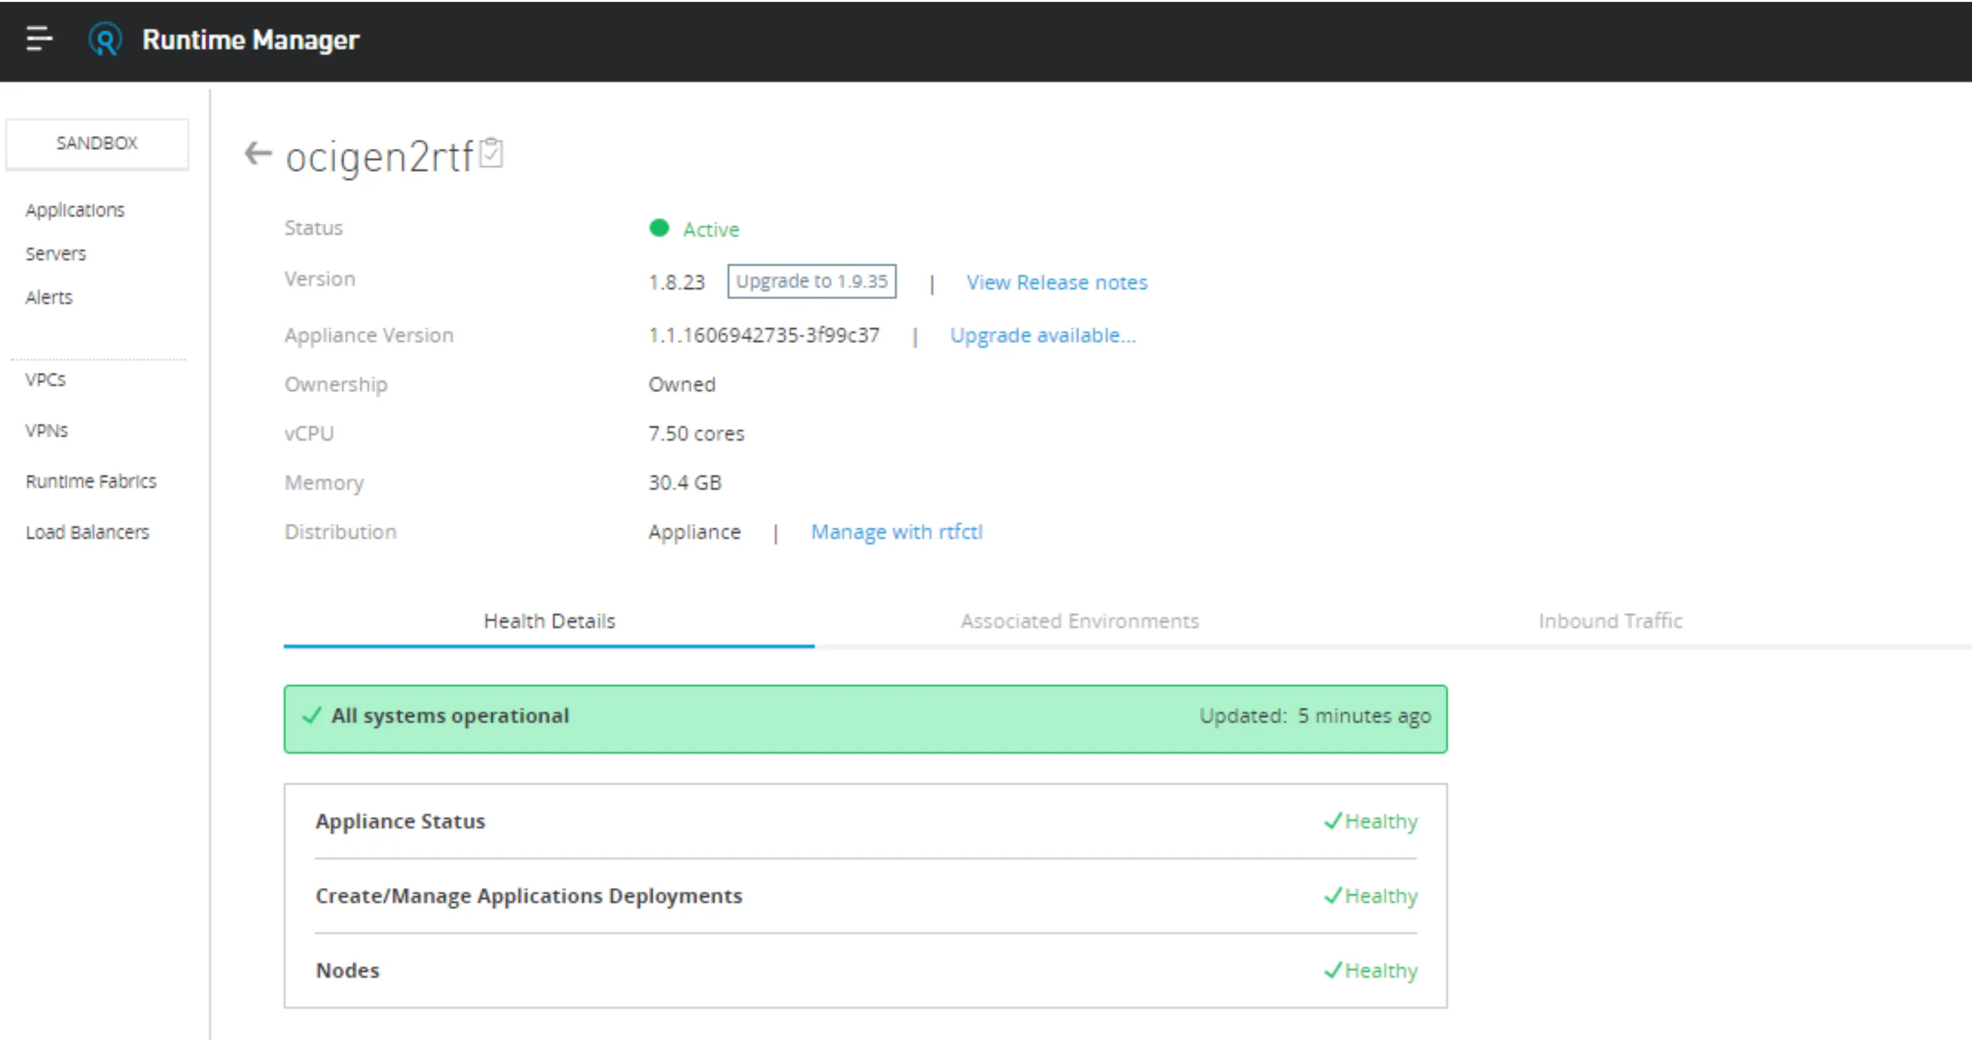Viewport: 1972px width, 1040px height.
Task: Click the Status field label
Action: [x=314, y=228]
